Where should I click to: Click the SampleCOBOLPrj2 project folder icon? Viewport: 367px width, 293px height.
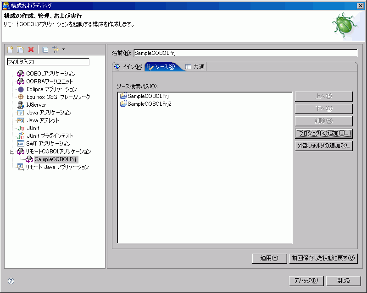(x=123, y=103)
